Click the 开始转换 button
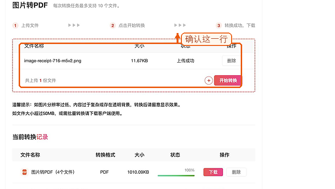 [228, 80]
